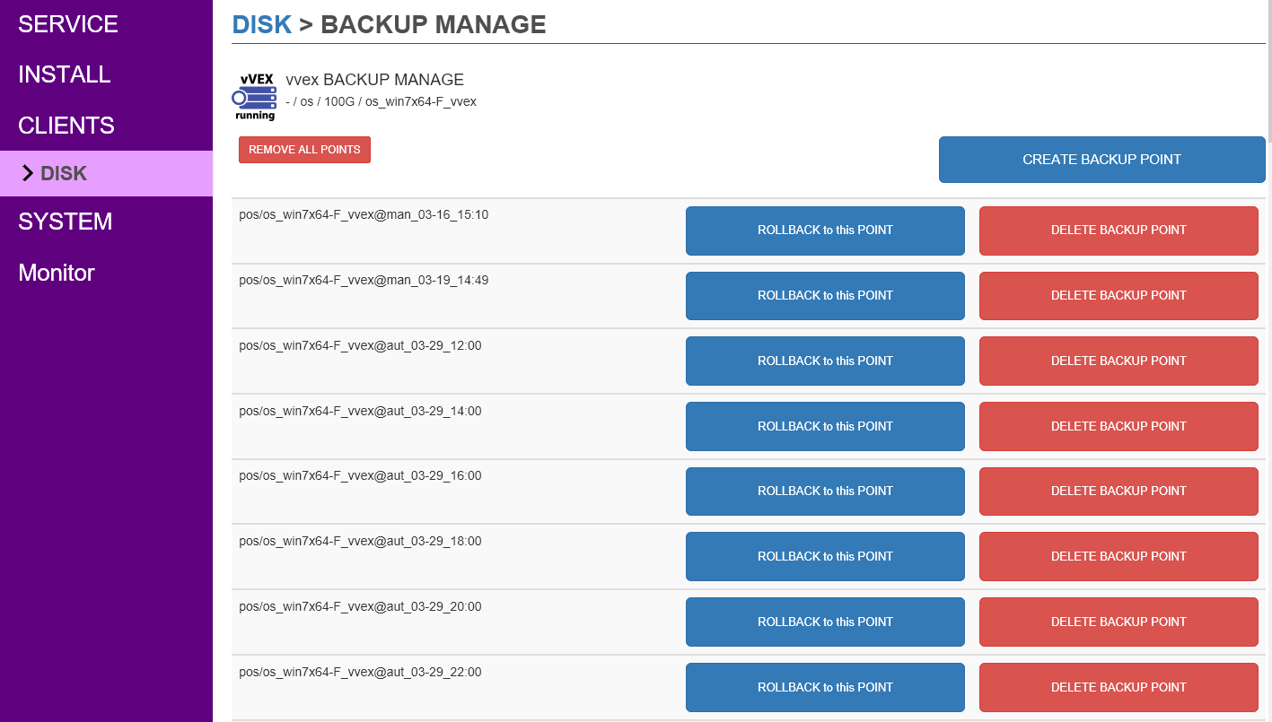
Task: Select SYSTEM in the sidebar
Action: click(66, 222)
